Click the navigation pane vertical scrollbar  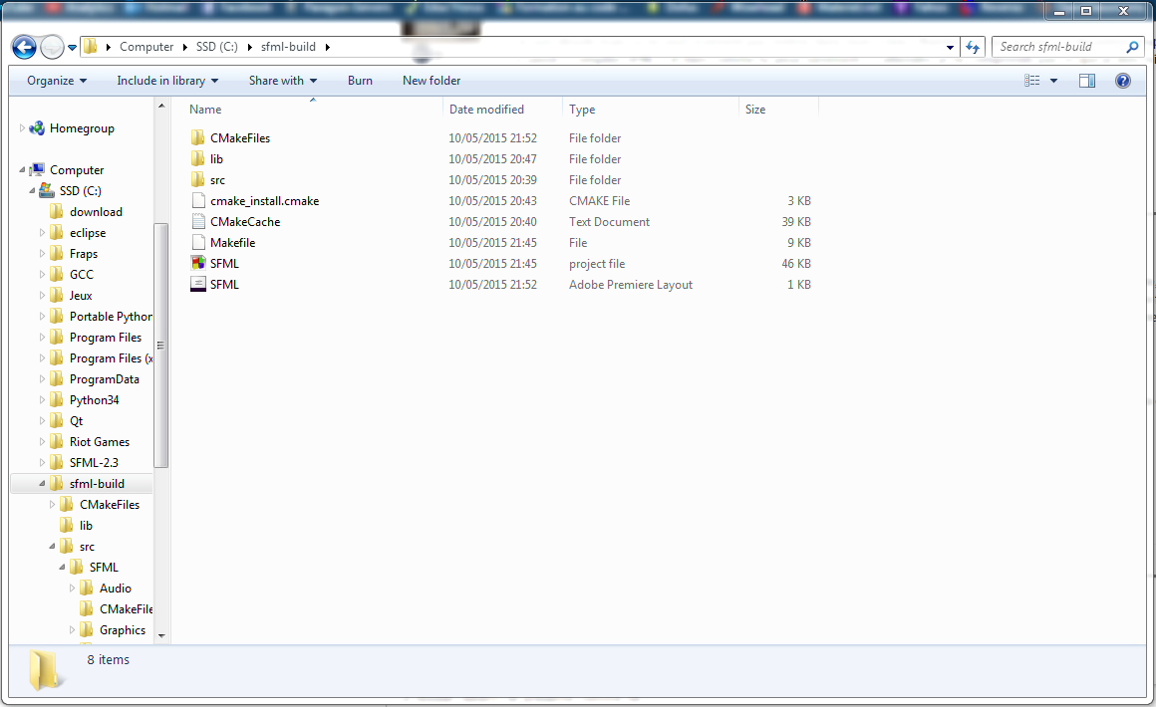pos(161,345)
